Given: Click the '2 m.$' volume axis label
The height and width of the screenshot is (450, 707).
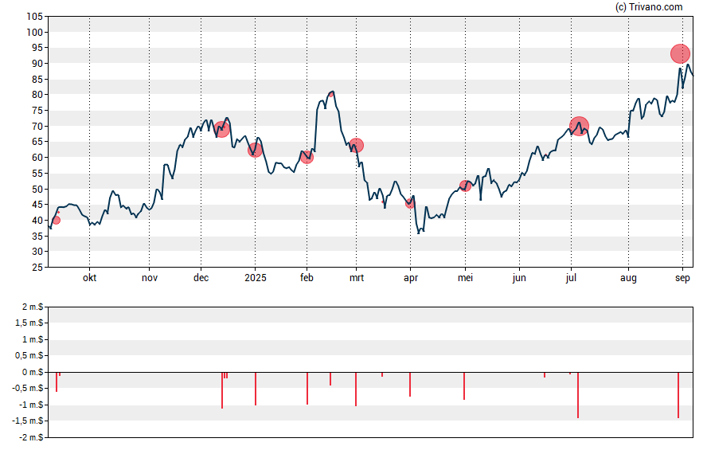Looking at the screenshot, I should 33,307.
